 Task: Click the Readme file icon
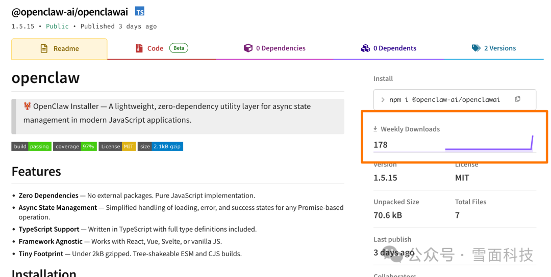[x=44, y=48]
